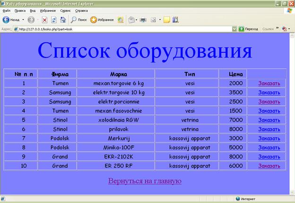Open the Избранное menu in menu bar
Screen dimensions: 295x203
[48, 10]
